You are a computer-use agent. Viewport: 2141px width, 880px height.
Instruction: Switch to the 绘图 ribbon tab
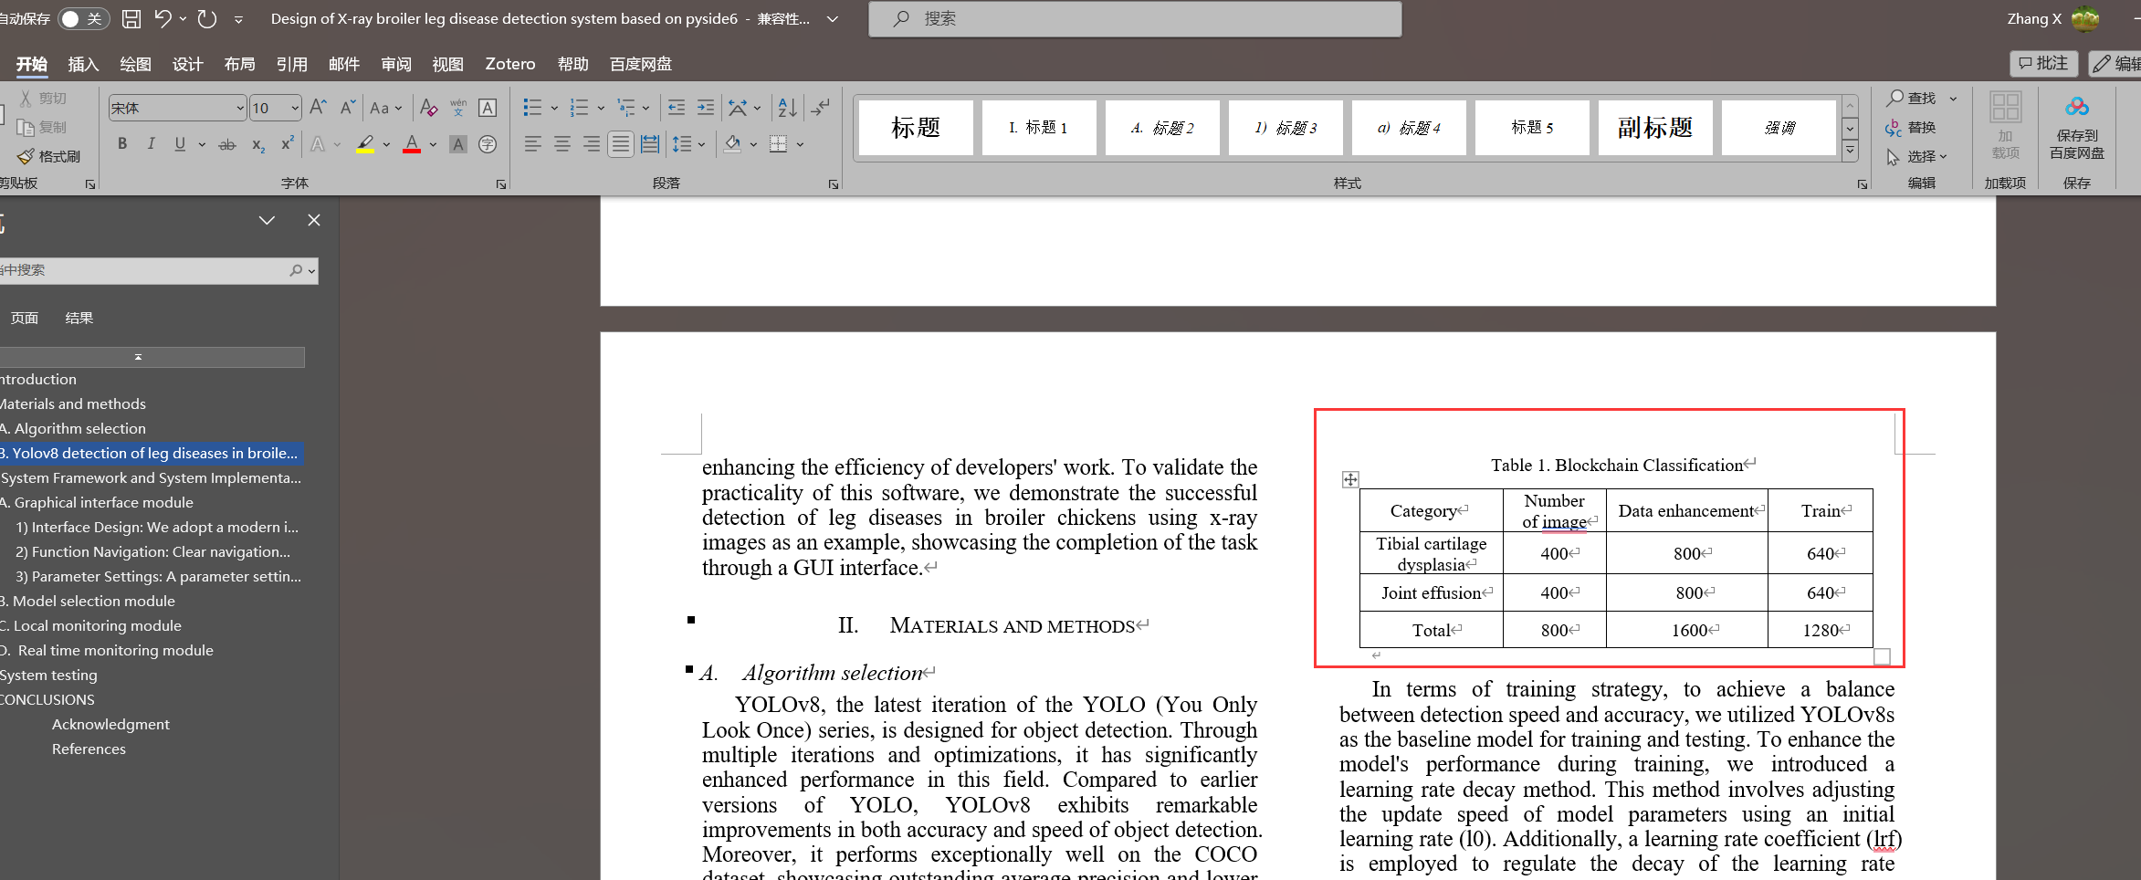(135, 64)
